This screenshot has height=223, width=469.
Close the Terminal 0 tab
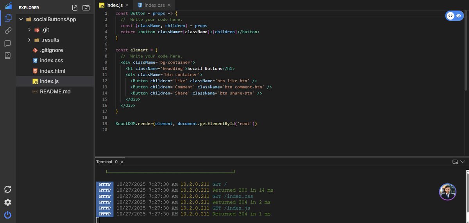pos(122,162)
